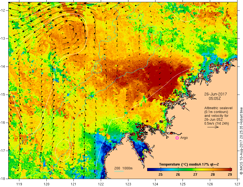Click longitude label '120' on axis
The height and width of the screenshot is (187, 243).
[46, 184]
